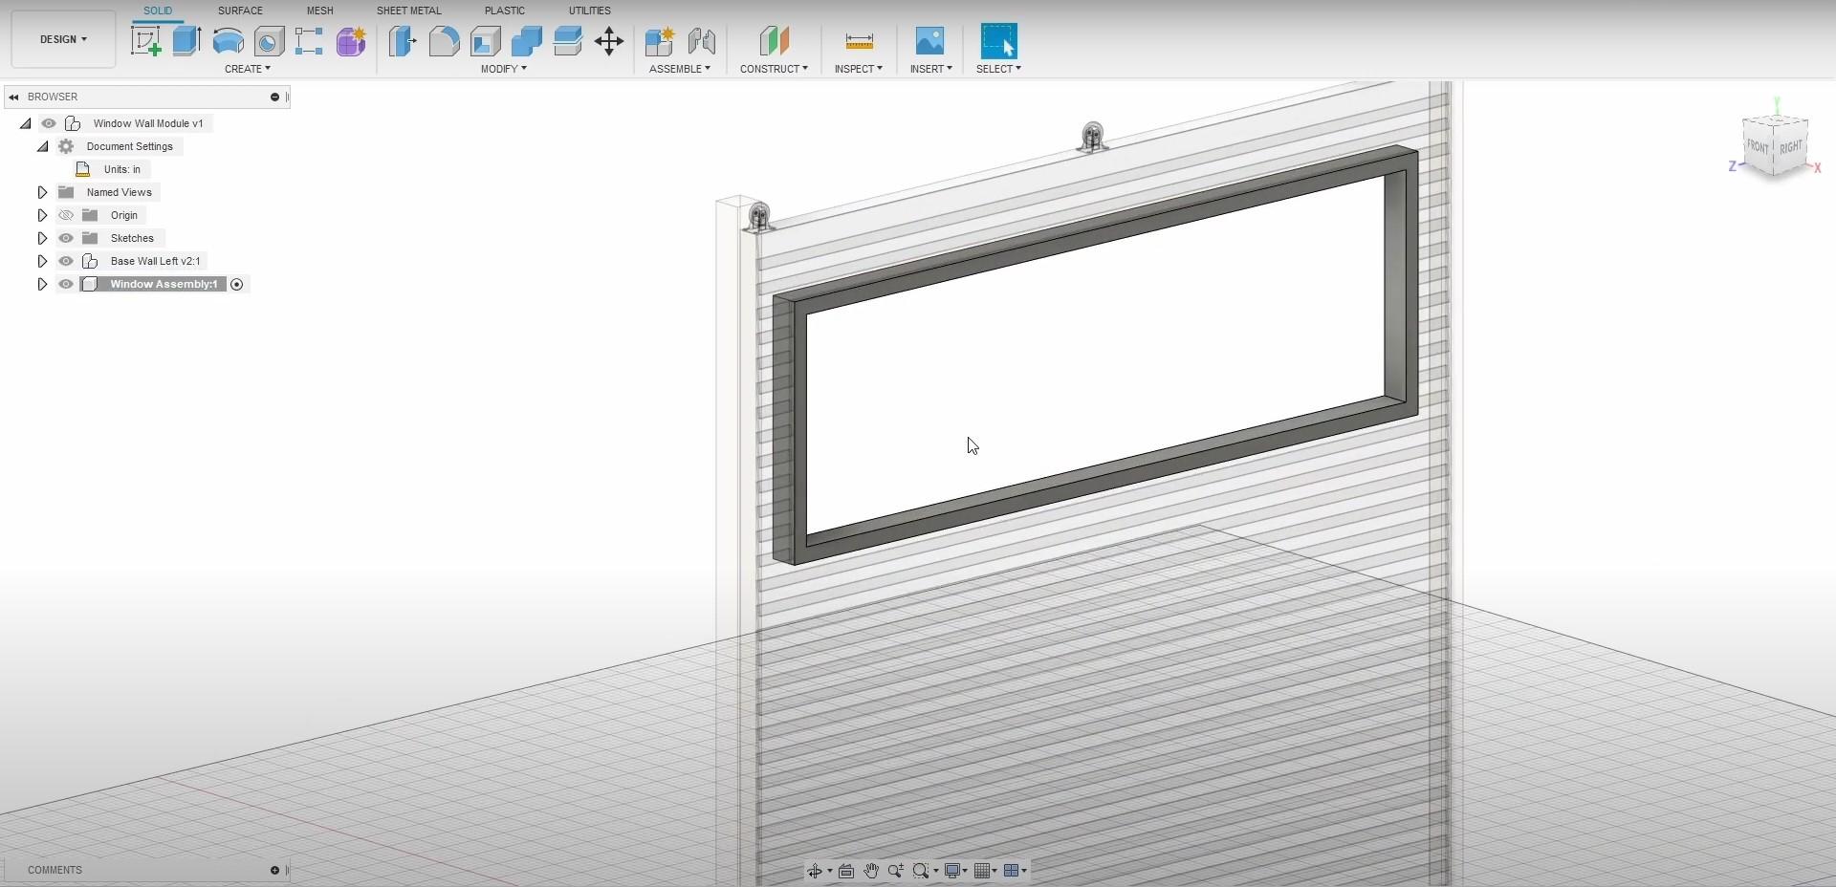
Task: Expand the Sketches folder
Action: click(x=42, y=238)
